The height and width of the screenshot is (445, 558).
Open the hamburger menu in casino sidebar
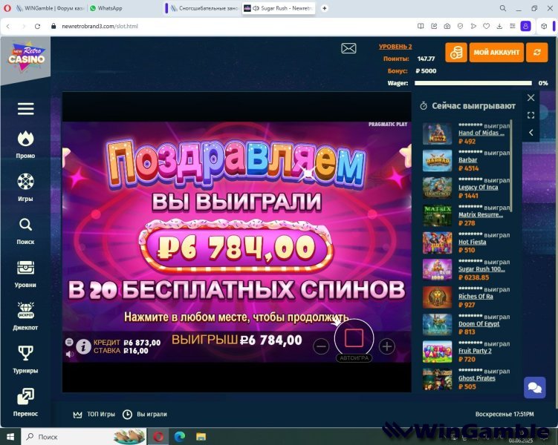[25, 109]
